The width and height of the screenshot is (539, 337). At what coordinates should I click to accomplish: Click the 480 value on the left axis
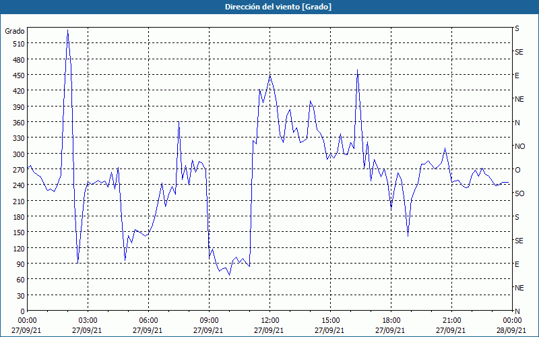(x=19, y=60)
